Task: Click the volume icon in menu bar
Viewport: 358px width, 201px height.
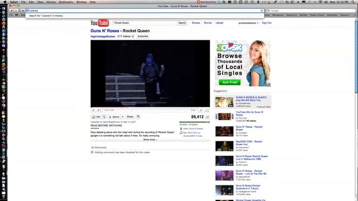Action: click(326, 2)
